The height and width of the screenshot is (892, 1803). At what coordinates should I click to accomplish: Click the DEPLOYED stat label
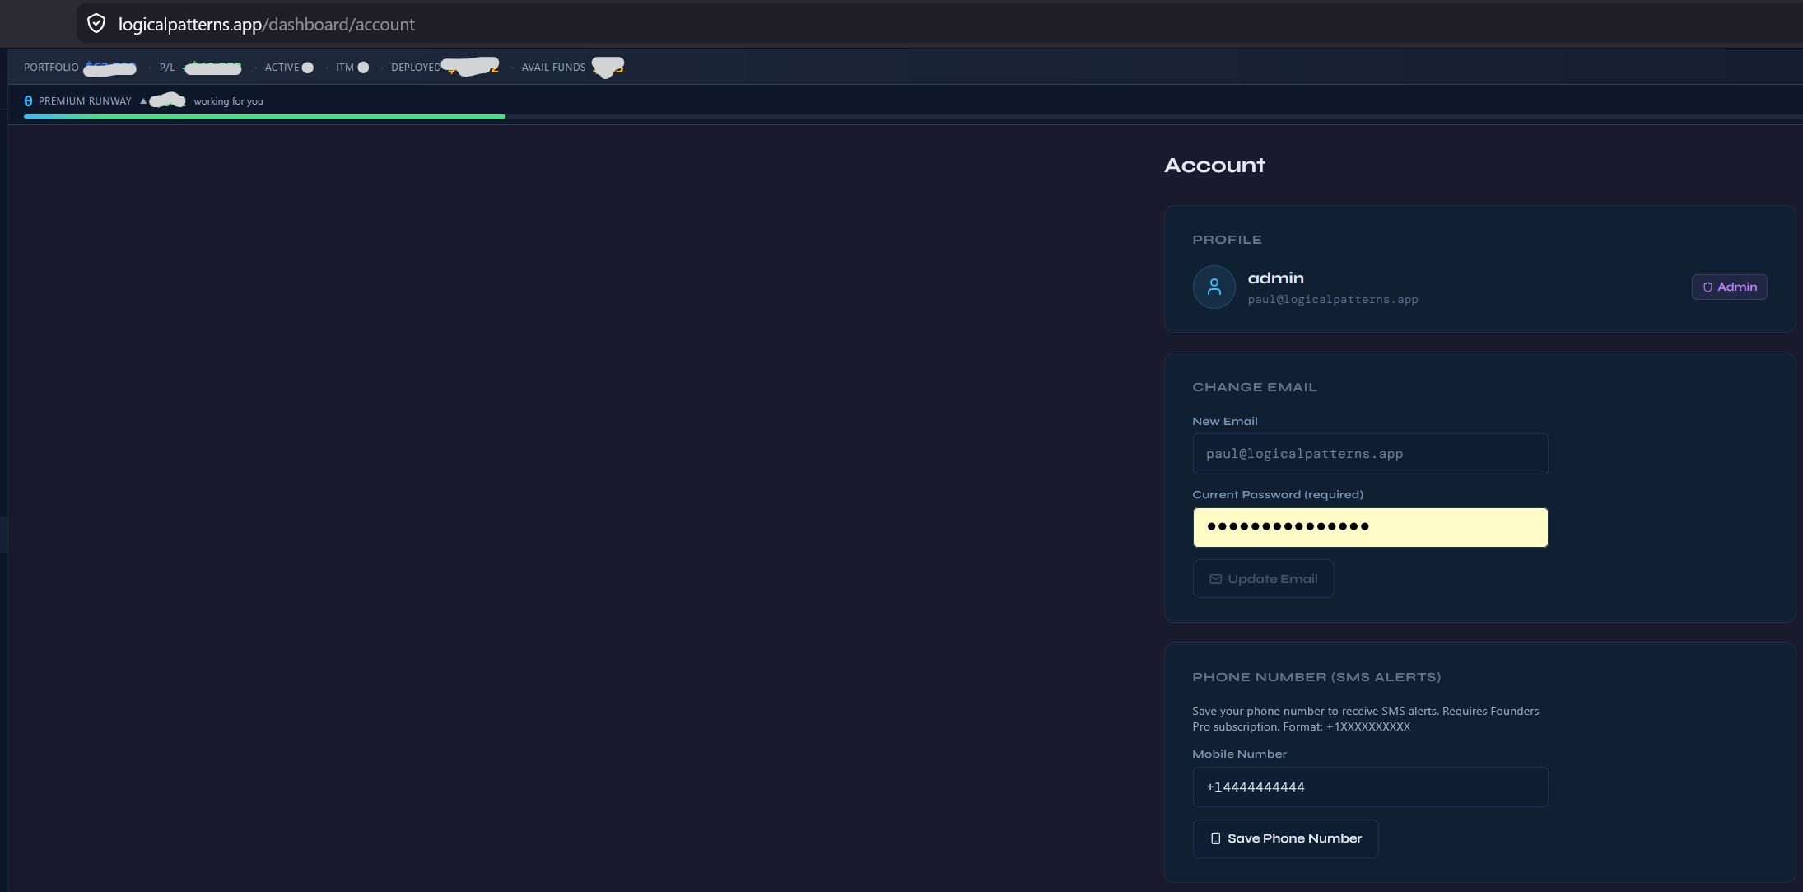pos(416,68)
